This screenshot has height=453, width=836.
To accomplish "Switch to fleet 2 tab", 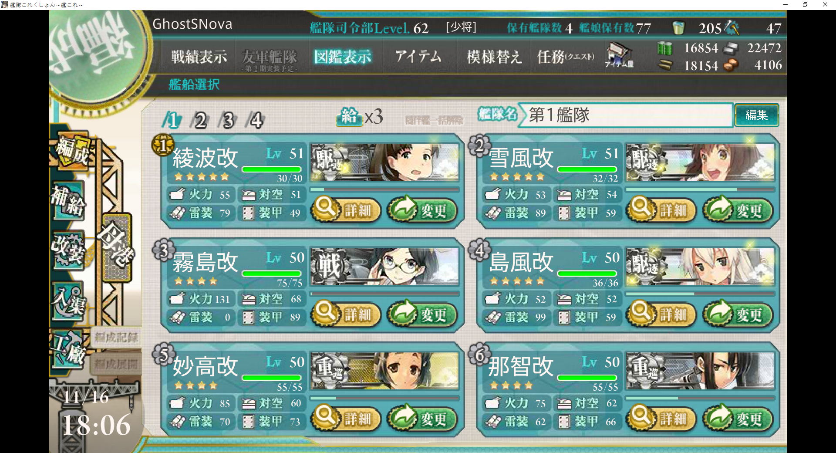I will (x=200, y=120).
